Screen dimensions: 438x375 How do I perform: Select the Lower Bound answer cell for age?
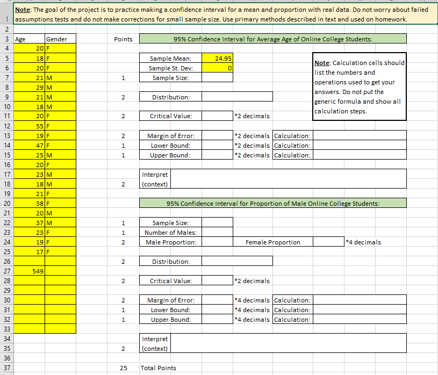click(217, 146)
